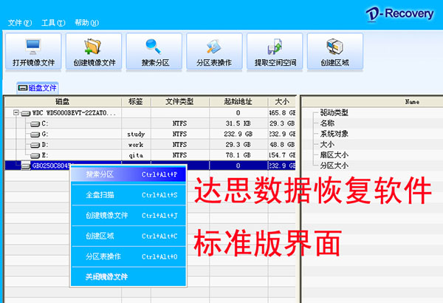Click the 打开镜像文件 button label
Screen dimensions: 443x303
(34, 63)
